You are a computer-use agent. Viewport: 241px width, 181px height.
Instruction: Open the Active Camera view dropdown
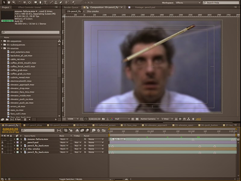point(149,119)
